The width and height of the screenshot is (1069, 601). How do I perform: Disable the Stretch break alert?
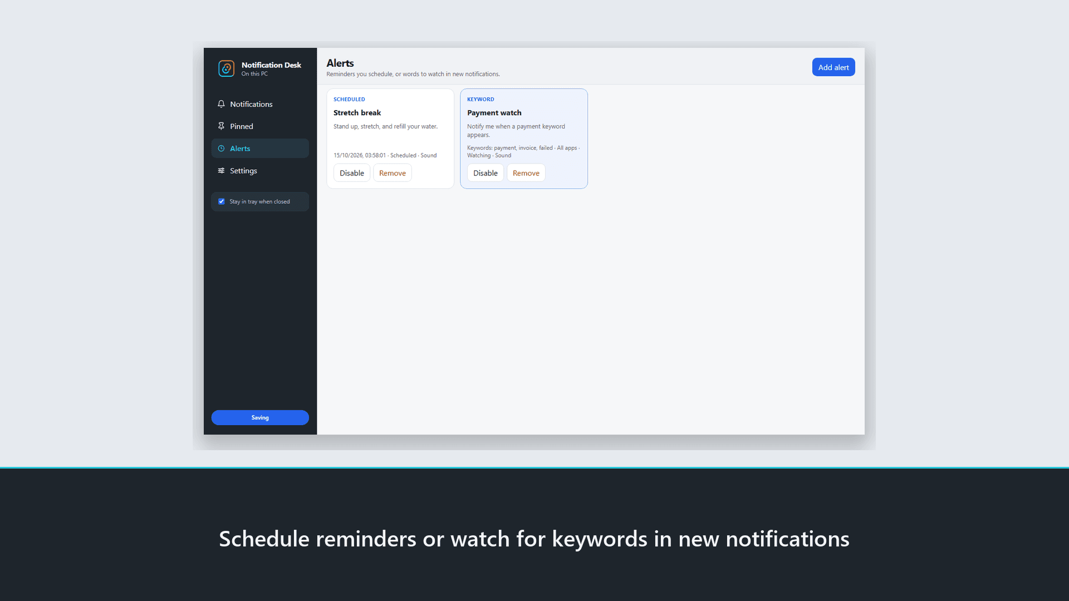[x=352, y=173]
